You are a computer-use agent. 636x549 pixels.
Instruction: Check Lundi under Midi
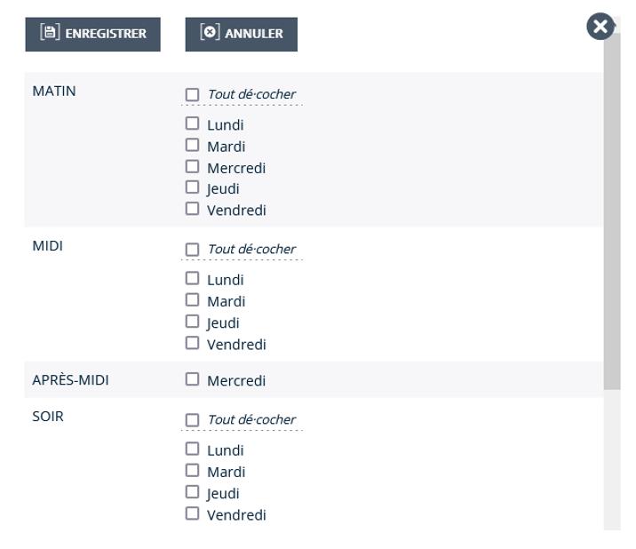coord(192,279)
